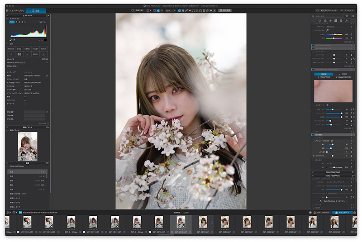The width and height of the screenshot is (362, 242).
Task: Click 補正設定のリセット reset button
Action: (326, 10)
